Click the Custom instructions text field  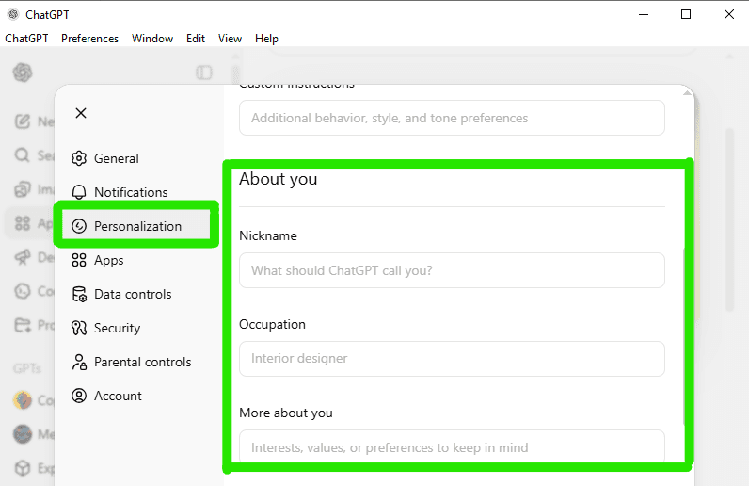pyautogui.click(x=452, y=118)
